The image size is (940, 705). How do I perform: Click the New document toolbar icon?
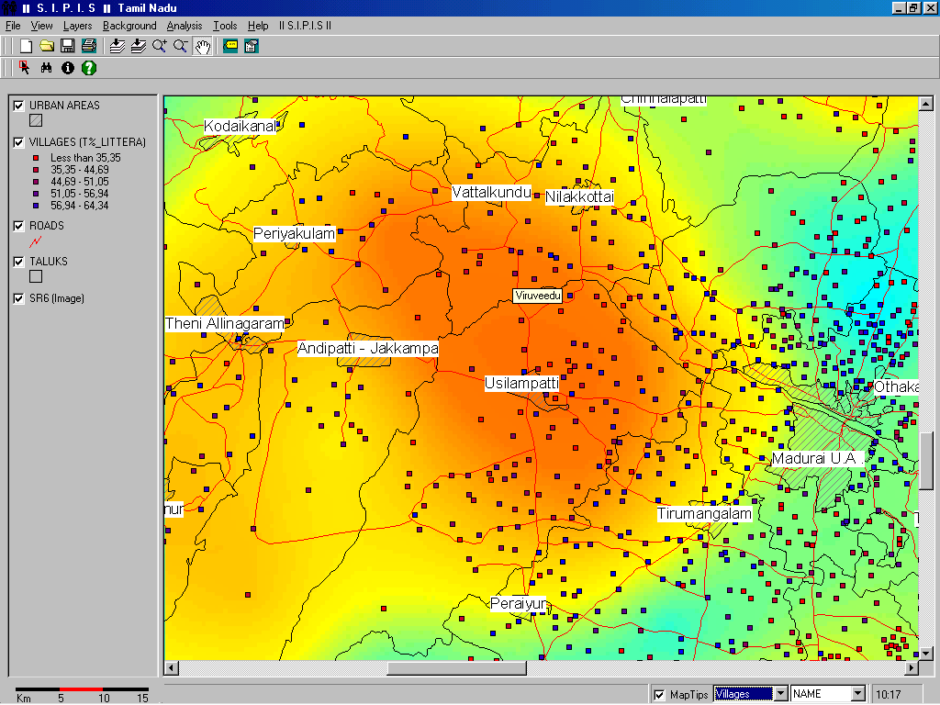point(27,46)
